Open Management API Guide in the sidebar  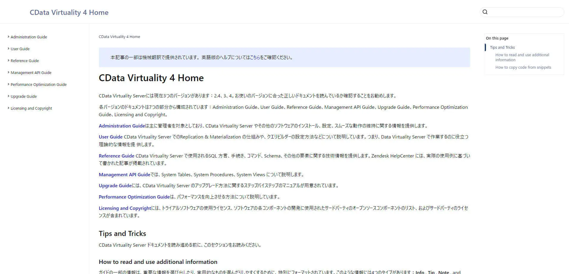31,73
